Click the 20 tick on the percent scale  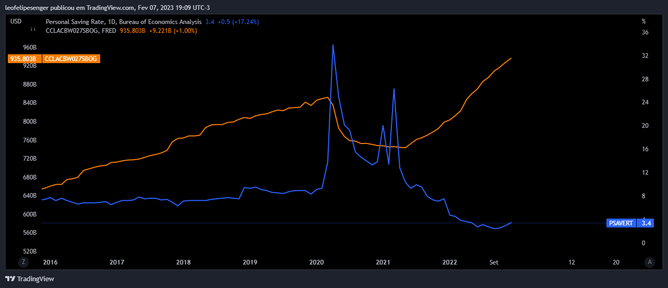tap(645, 126)
